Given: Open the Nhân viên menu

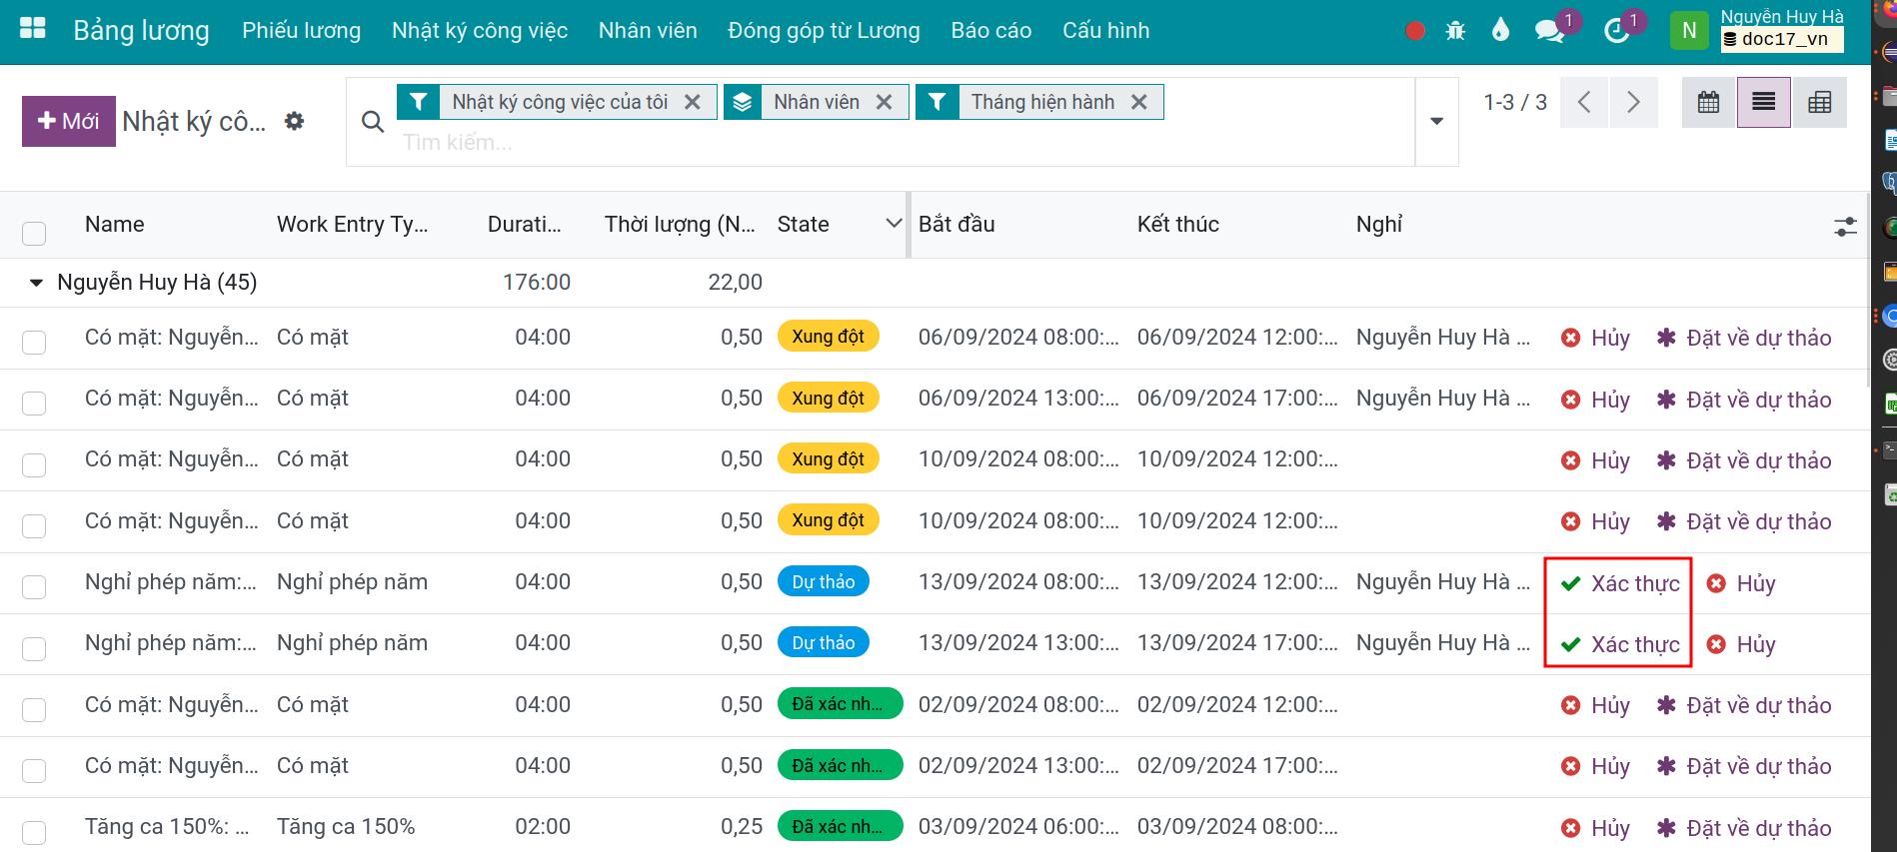Looking at the screenshot, I should pos(648,31).
